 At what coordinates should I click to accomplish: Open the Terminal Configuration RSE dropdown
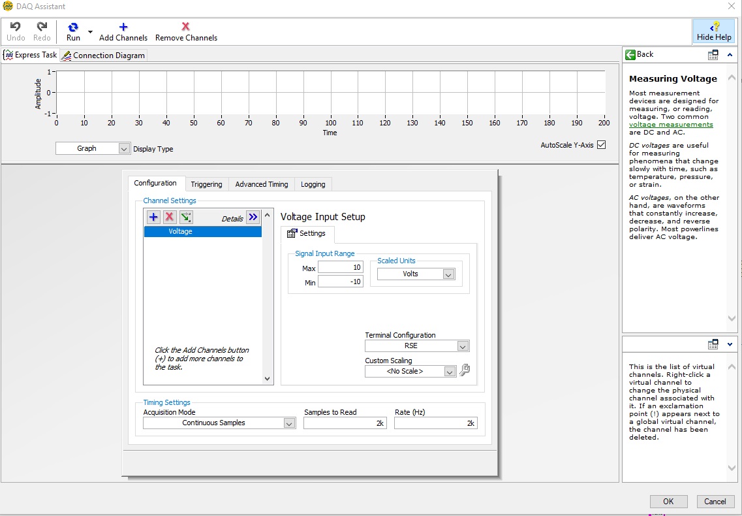pyautogui.click(x=417, y=346)
